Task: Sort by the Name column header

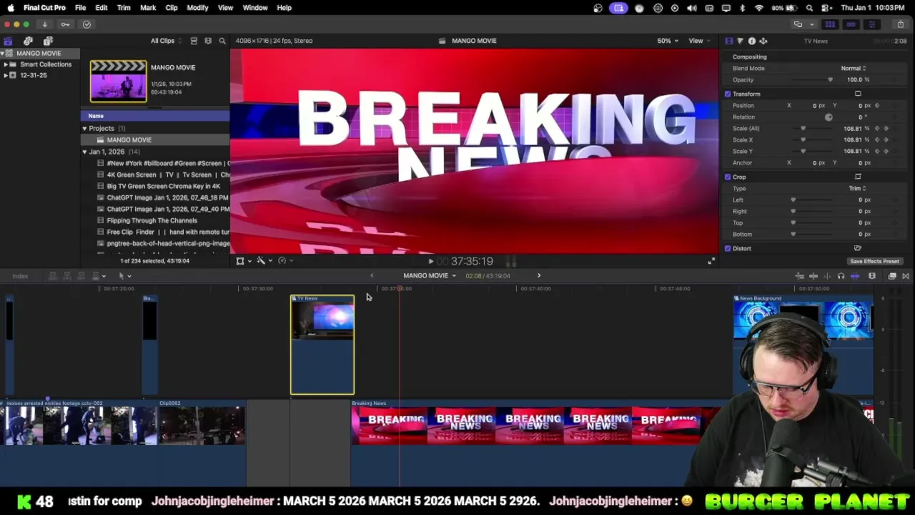Action: [155, 116]
